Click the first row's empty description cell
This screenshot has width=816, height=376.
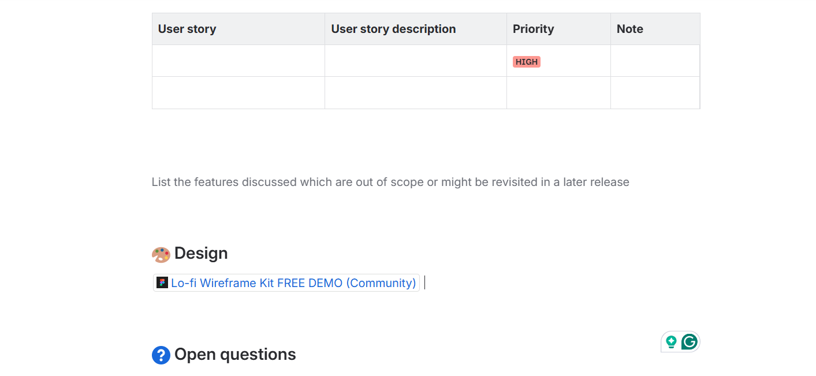coord(415,61)
